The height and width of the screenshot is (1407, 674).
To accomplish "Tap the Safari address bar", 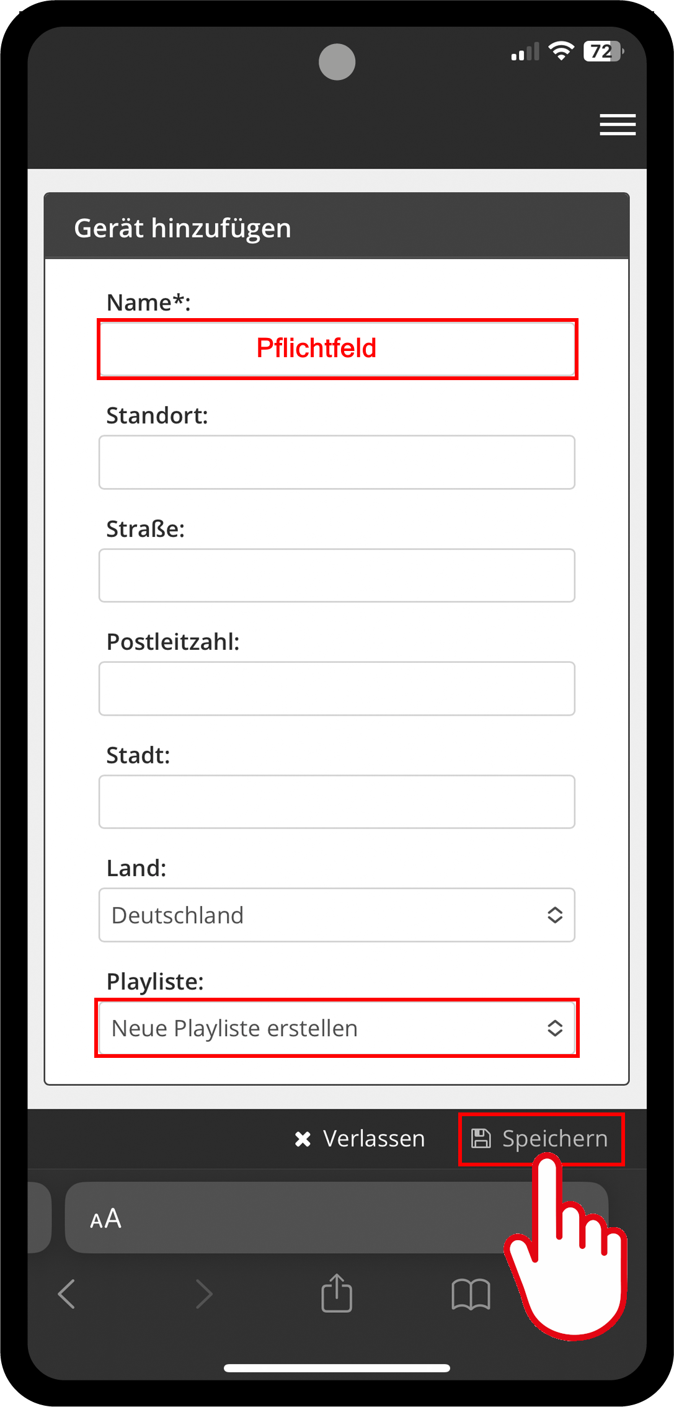I will click(310, 1217).
